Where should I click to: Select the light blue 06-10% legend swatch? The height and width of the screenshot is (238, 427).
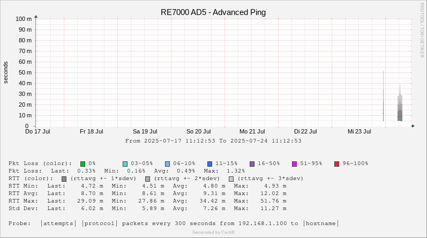click(168, 163)
